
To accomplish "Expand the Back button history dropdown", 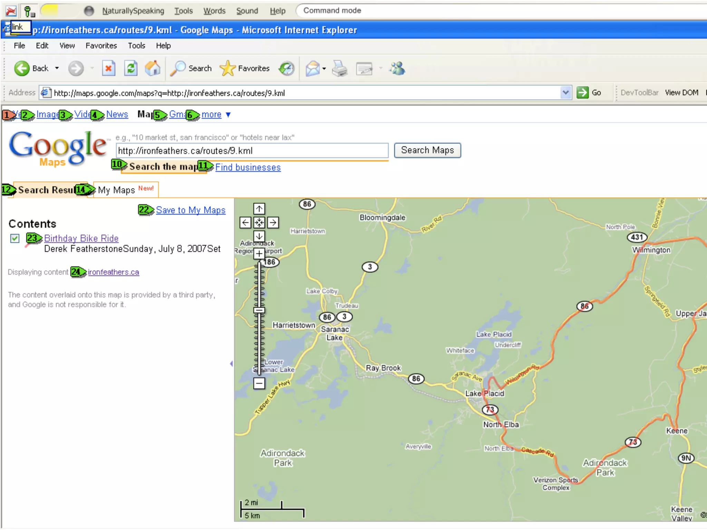I will [x=57, y=68].
